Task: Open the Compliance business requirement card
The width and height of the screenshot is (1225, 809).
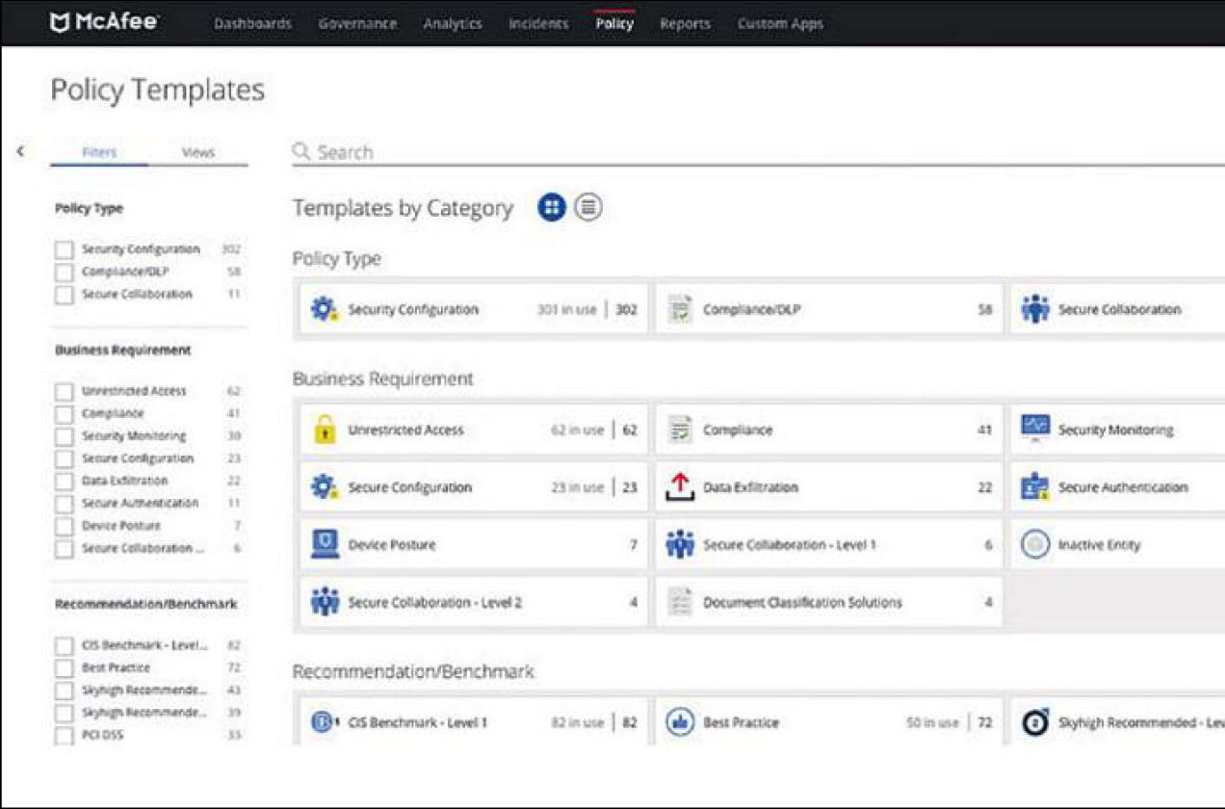Action: 829,430
